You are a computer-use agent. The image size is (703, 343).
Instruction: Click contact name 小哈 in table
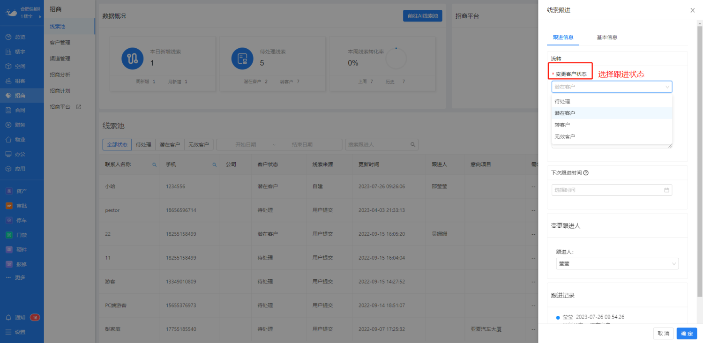point(110,186)
